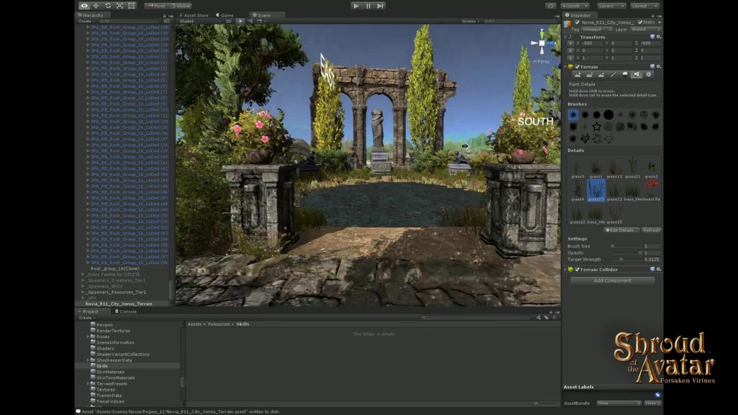Select the Rect transform tool
The width and height of the screenshot is (738, 415).
point(131,6)
